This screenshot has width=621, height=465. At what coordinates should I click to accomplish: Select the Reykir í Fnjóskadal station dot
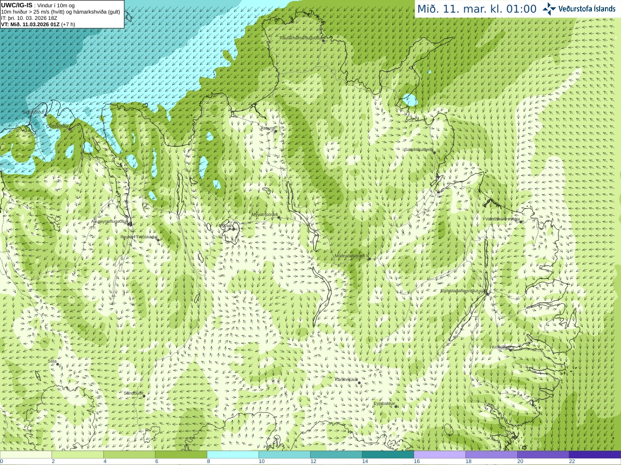point(158,240)
